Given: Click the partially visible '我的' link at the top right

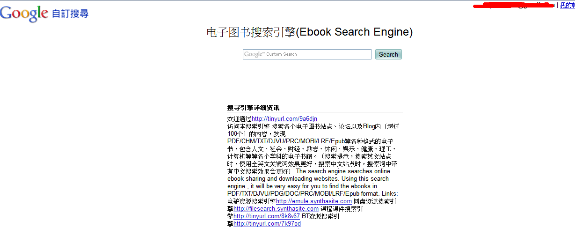Looking at the screenshot, I should tap(567, 5).
